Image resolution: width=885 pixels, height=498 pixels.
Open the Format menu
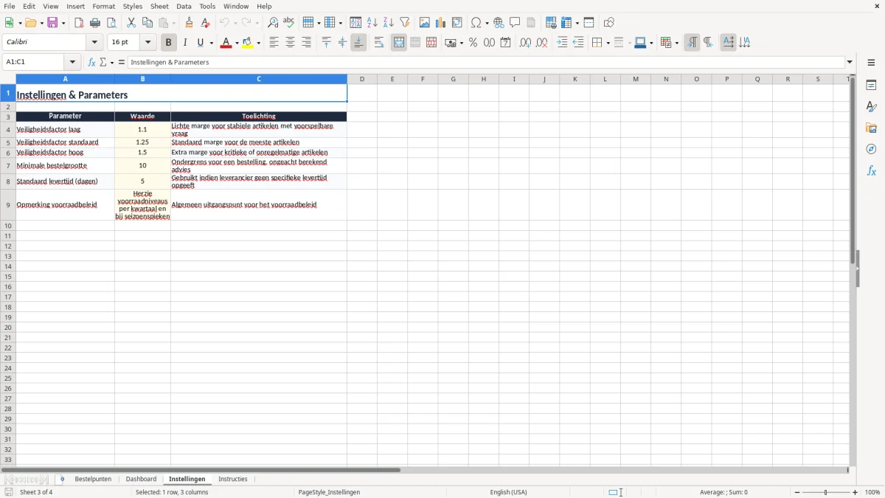point(104,6)
